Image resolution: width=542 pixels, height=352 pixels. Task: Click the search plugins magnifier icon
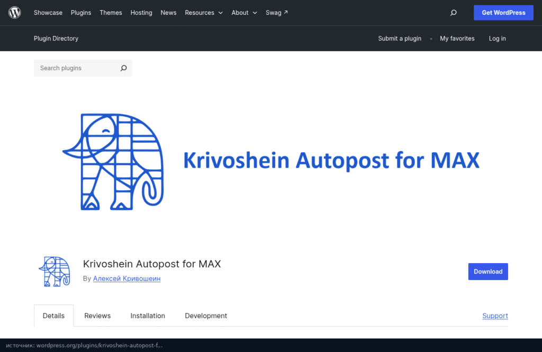(x=123, y=68)
